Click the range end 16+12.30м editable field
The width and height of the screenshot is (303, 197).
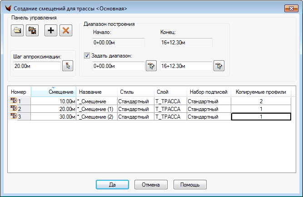(185, 66)
